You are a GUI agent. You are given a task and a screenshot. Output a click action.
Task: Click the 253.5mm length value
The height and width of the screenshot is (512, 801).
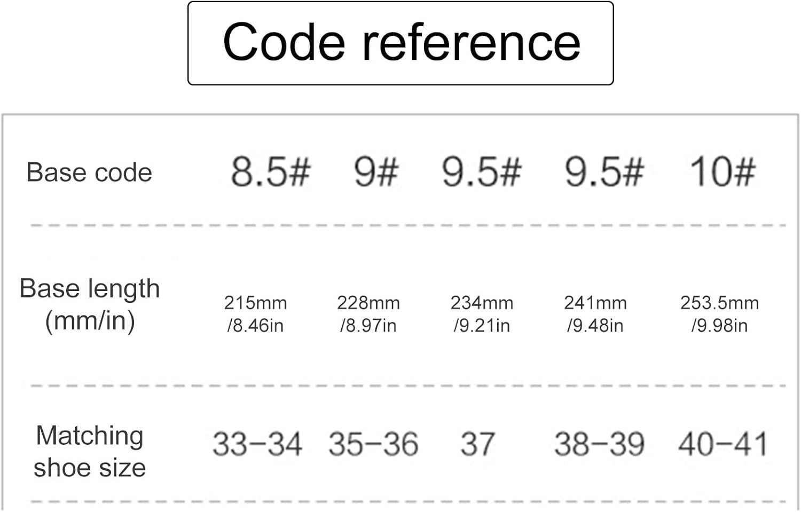pyautogui.click(x=719, y=303)
